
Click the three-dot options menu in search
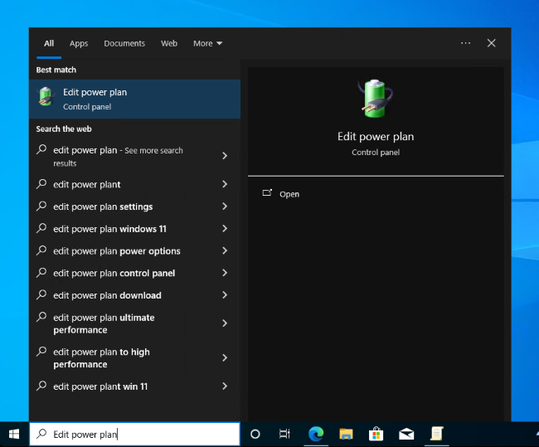(x=465, y=43)
